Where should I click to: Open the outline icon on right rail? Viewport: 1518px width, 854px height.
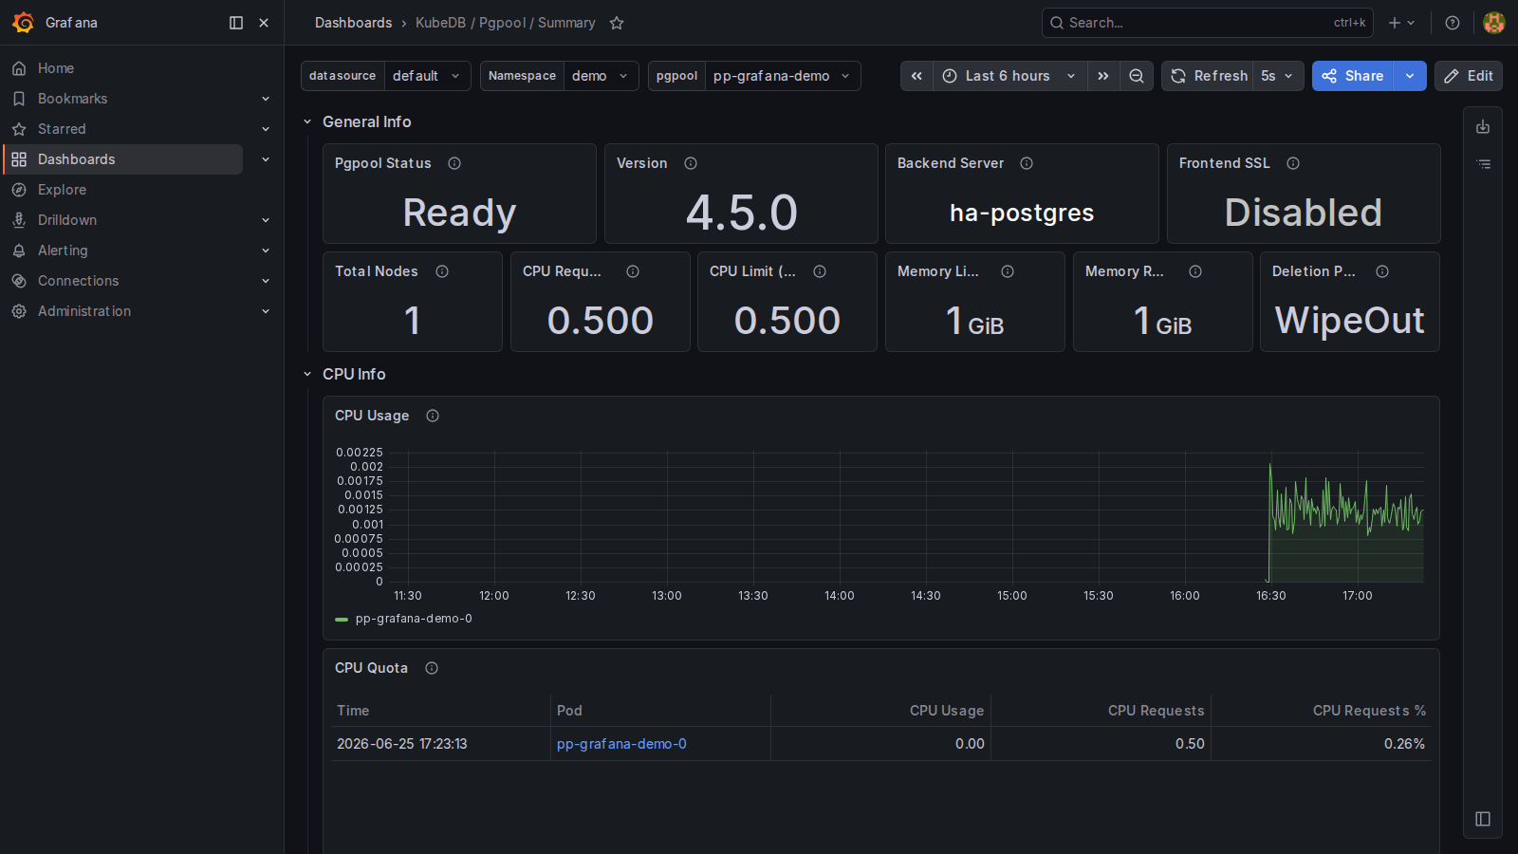[1483, 164]
